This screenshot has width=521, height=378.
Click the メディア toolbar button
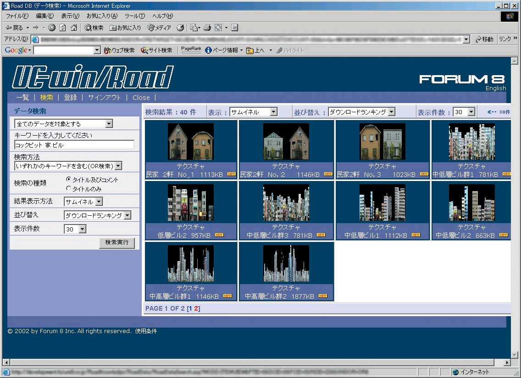[x=159, y=28]
